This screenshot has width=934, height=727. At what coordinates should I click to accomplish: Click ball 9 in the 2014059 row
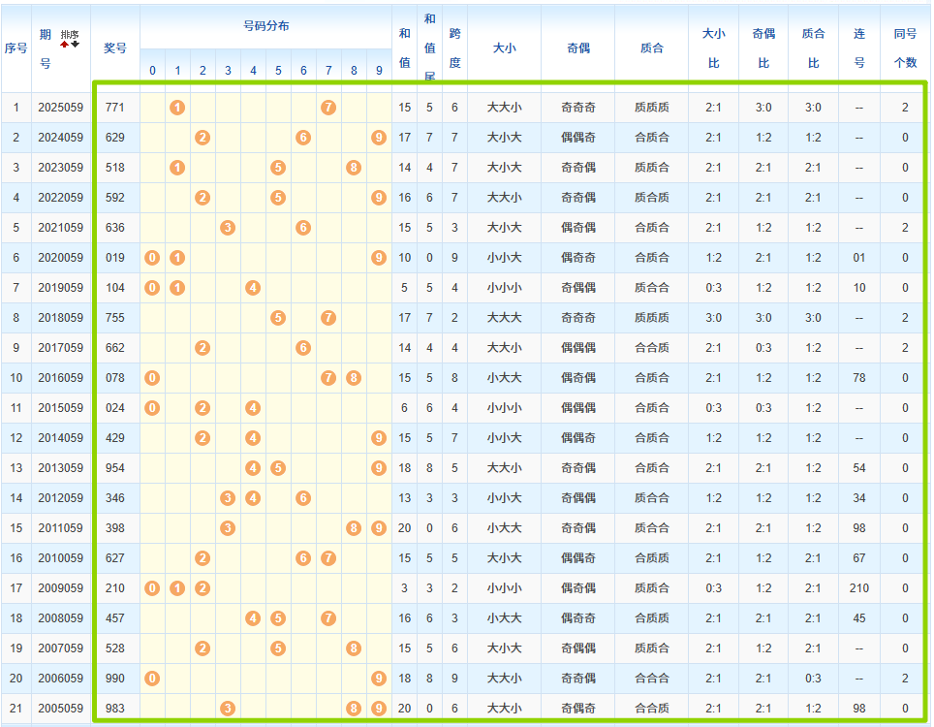[379, 438]
